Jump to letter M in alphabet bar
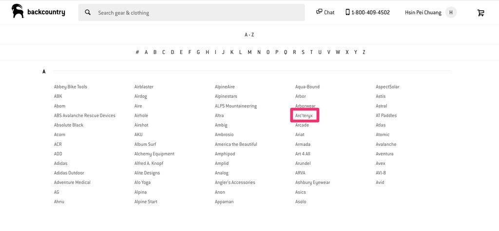The height and width of the screenshot is (231, 499). 249,53
